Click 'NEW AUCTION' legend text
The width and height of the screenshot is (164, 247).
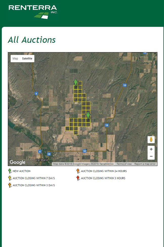(x=21, y=171)
